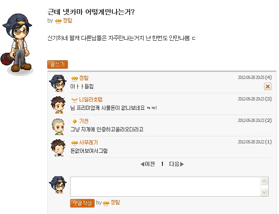Open commenter 사무레기 profile
Viewport: 279px width, 214px height.
88,143
